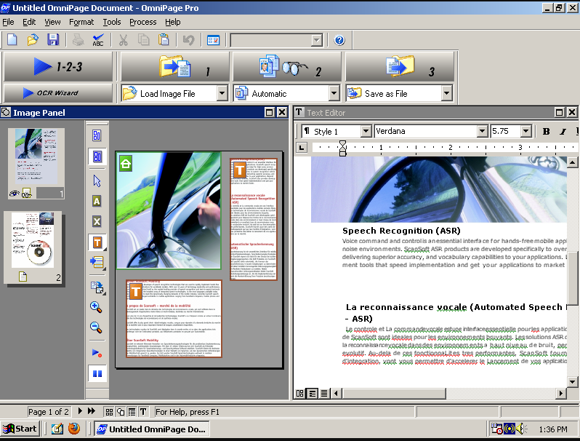Toggle the Text Editor view in status bar
Screen dimensions: 580x441
143,412
